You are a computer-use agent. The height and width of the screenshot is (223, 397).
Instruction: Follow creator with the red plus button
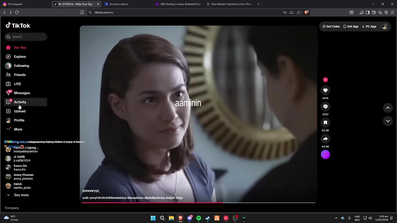(x=325, y=80)
